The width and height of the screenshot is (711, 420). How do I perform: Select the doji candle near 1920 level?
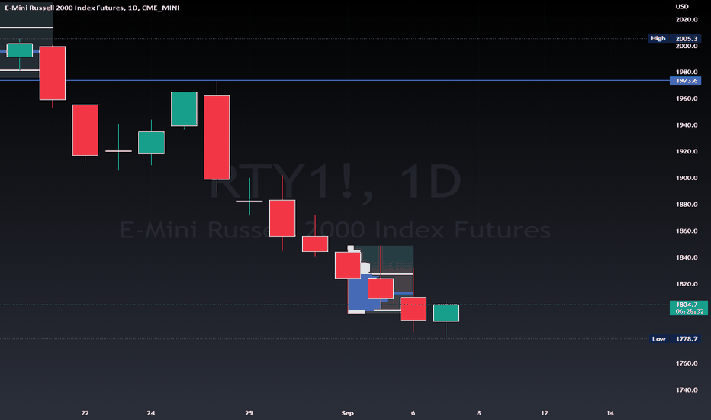point(118,150)
